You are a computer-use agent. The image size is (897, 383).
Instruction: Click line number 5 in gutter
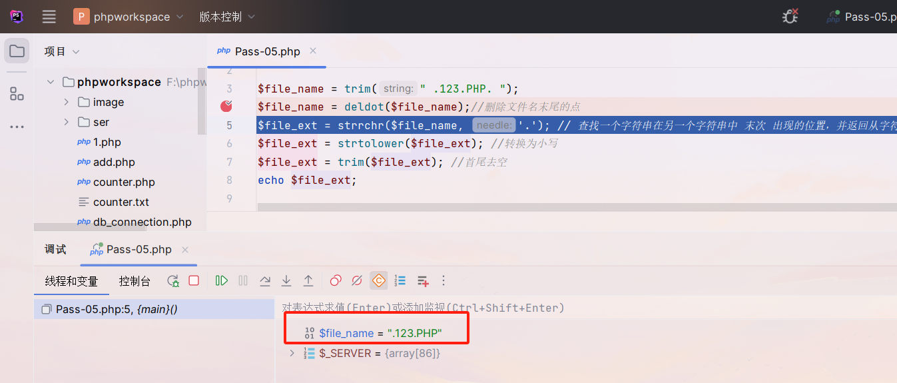pyautogui.click(x=229, y=125)
